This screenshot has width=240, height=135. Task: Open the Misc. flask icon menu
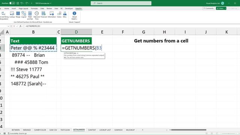[x=65, y=15]
